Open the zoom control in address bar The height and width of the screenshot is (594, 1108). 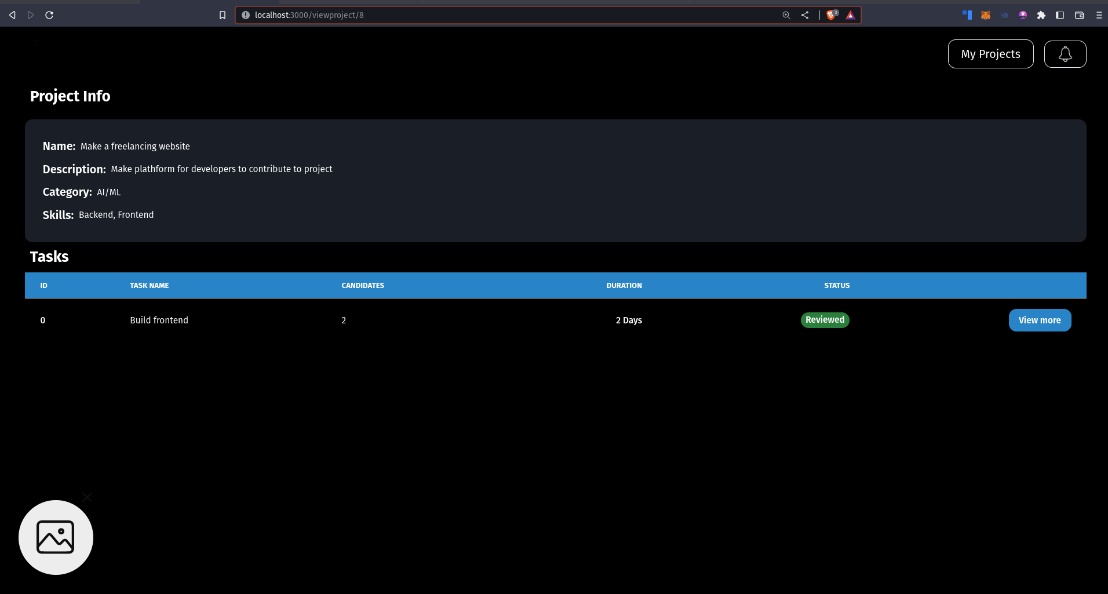tap(786, 15)
